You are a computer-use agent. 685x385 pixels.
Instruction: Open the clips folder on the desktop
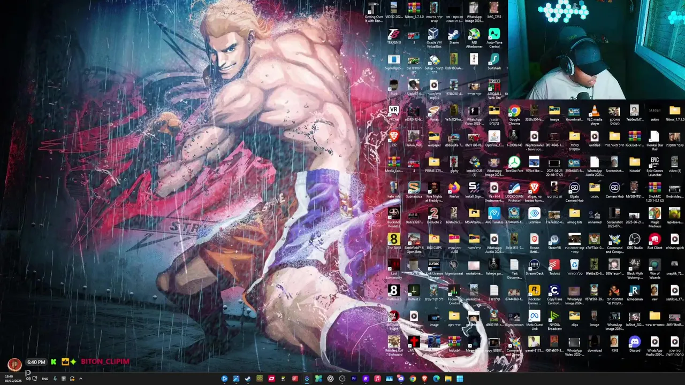point(574,319)
